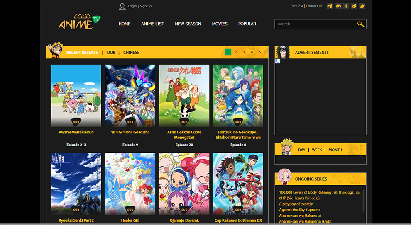Switch to the DUB tab

(x=111, y=53)
